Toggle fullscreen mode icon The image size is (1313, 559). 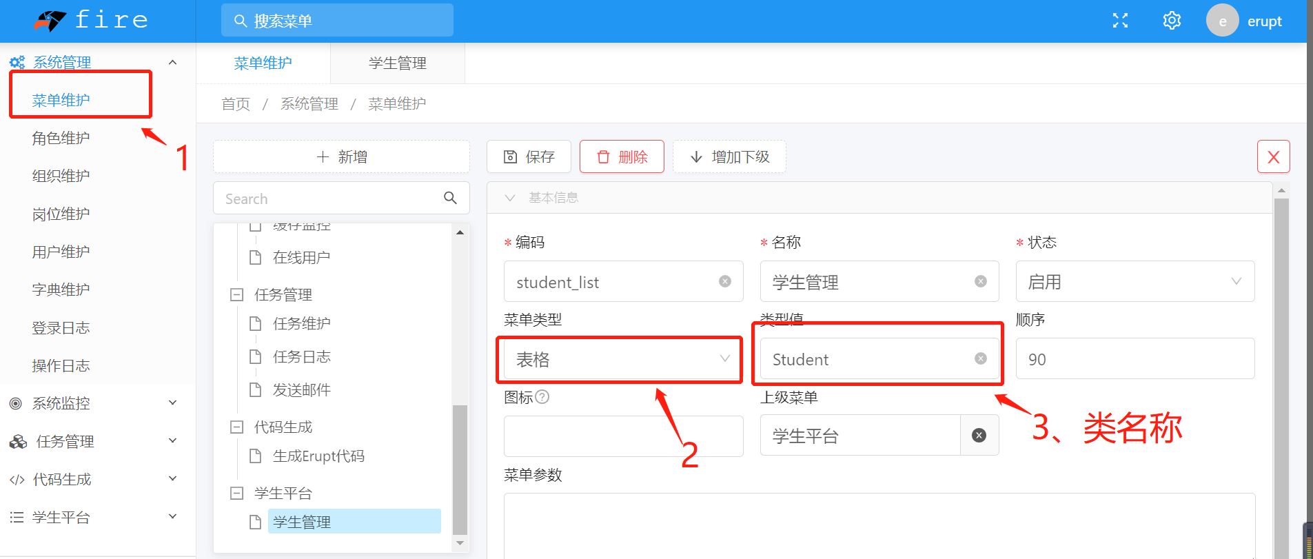pos(1120,21)
